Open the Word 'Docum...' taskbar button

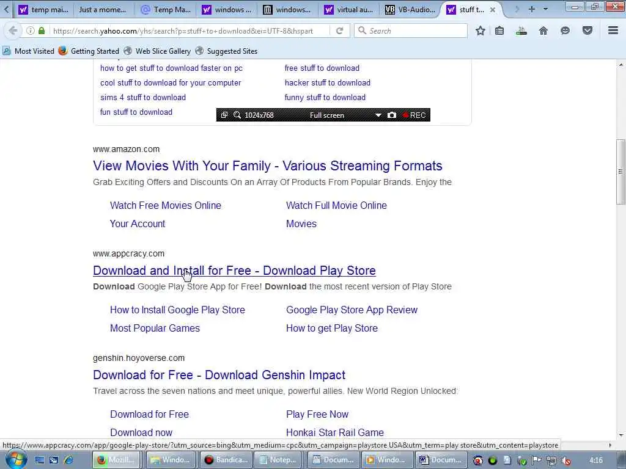440,460
